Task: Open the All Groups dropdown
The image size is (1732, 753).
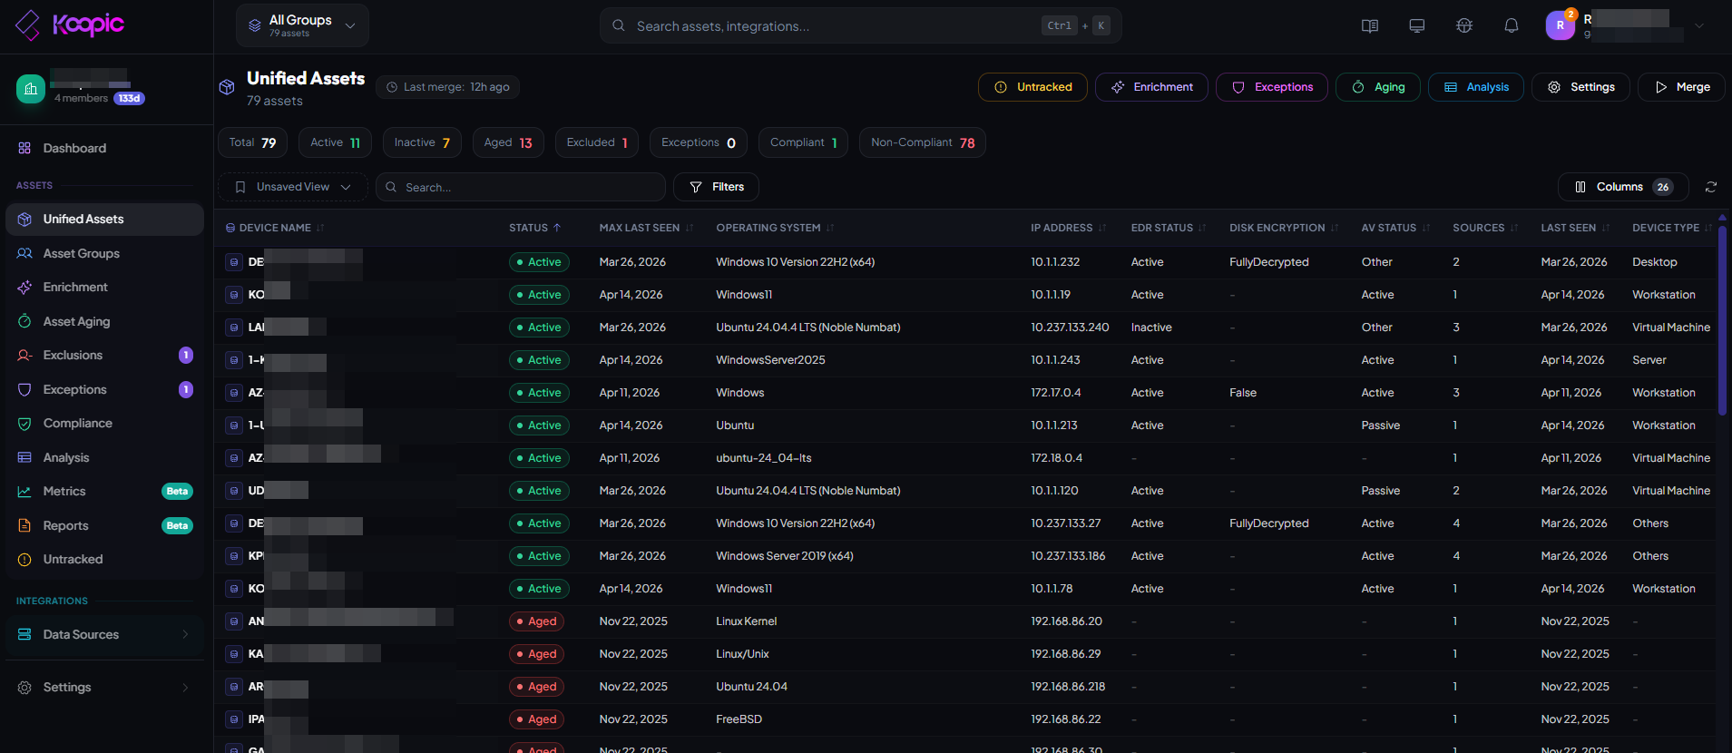Action: click(x=302, y=25)
